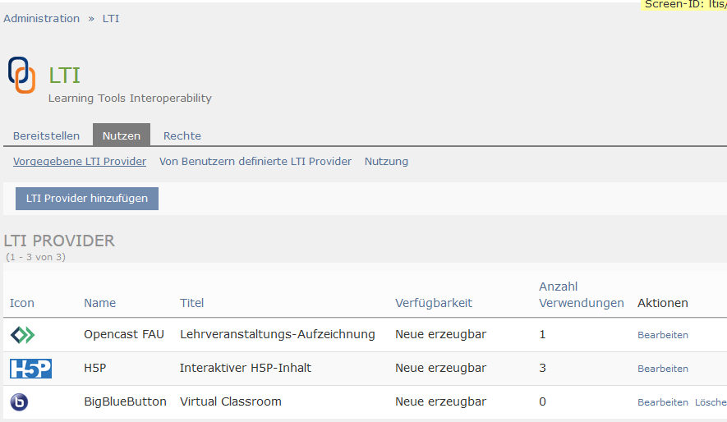727x422 pixels.
Task: Open the Bereitstellen tab
Action: click(x=46, y=135)
